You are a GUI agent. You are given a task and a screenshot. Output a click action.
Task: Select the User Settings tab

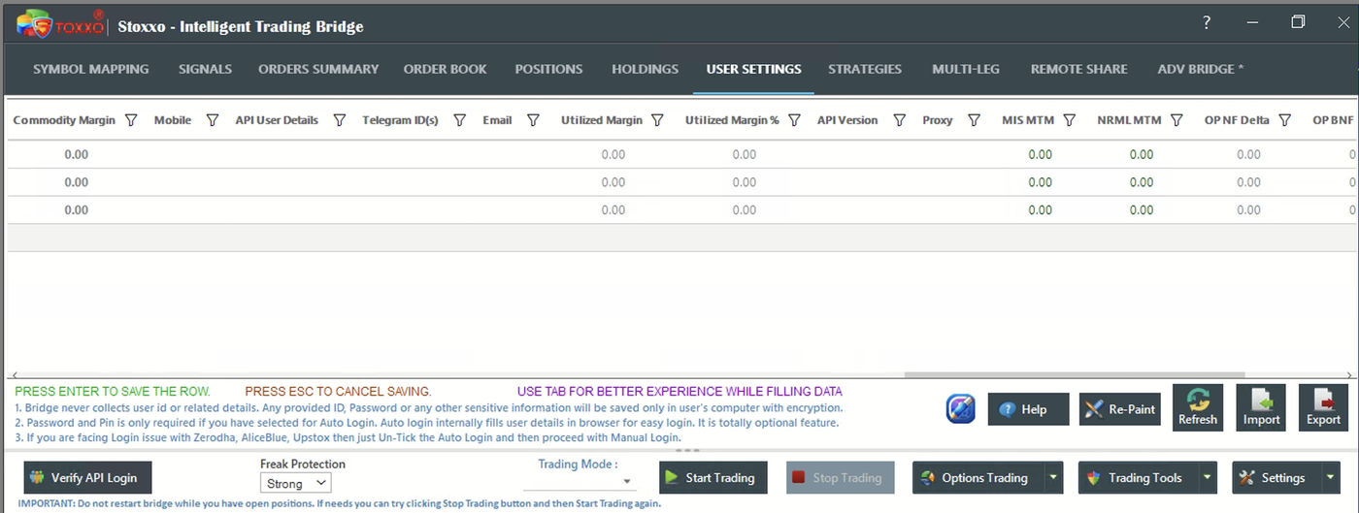click(753, 69)
